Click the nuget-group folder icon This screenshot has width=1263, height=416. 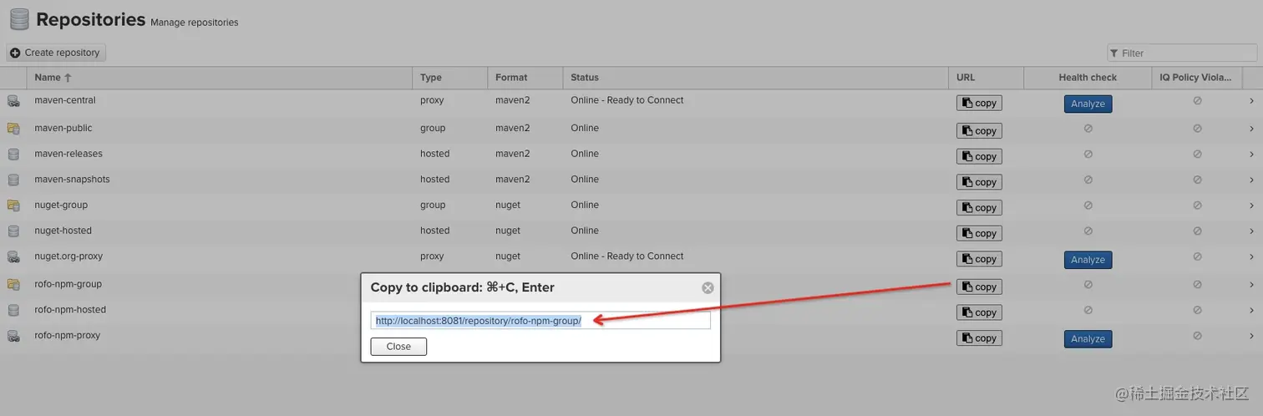coord(13,205)
